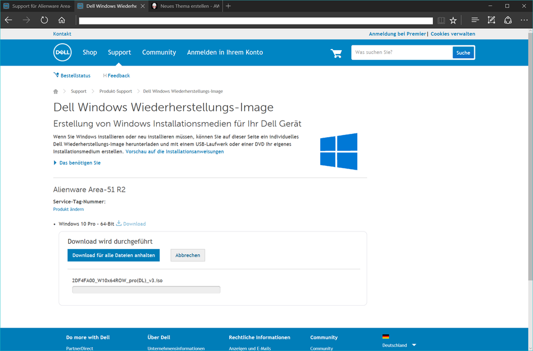Click the Dell logo icon
This screenshot has height=351, width=533.
[x=62, y=52]
